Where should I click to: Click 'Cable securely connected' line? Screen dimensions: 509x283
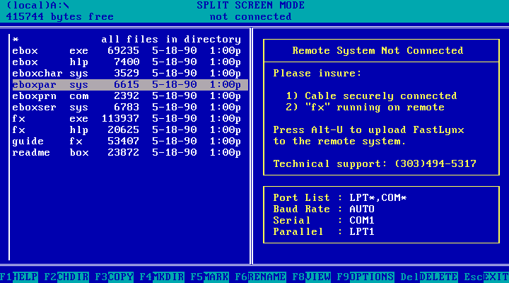381,96
